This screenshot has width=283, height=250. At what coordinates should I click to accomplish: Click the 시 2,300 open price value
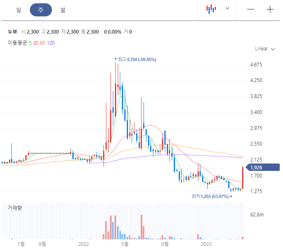coord(30,32)
